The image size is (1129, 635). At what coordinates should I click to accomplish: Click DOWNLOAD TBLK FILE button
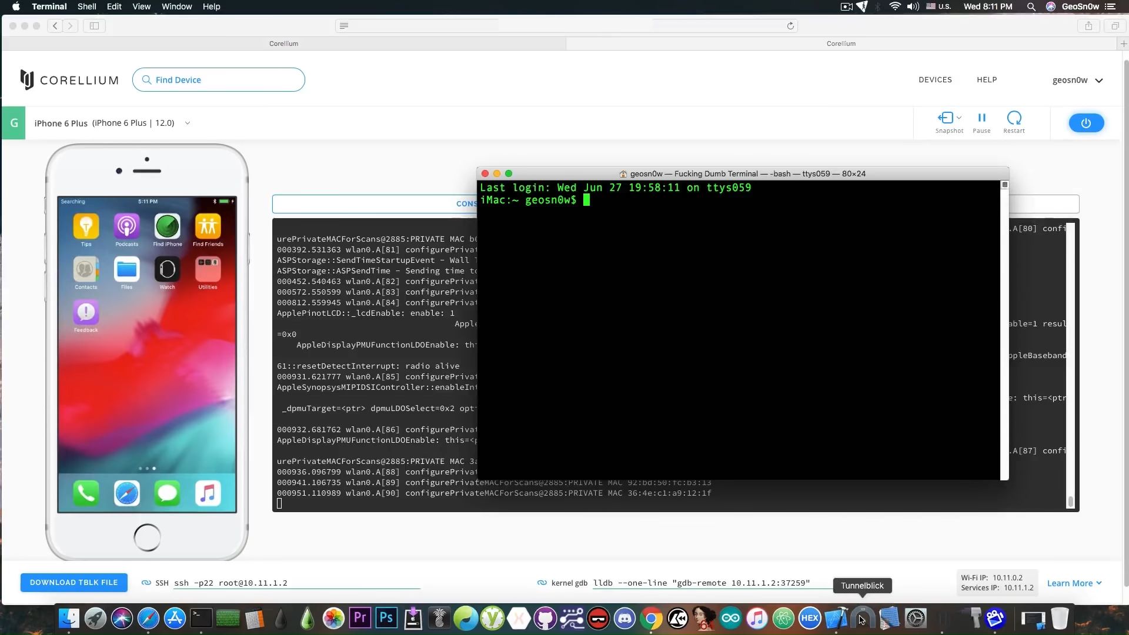tap(74, 582)
